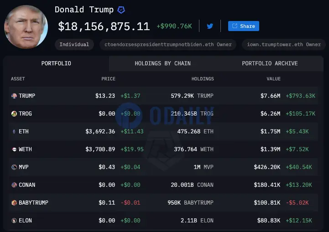329x232 pixels.
Task: Click the 579.29K TRUMP holdings
Action: pyautogui.click(x=192, y=96)
